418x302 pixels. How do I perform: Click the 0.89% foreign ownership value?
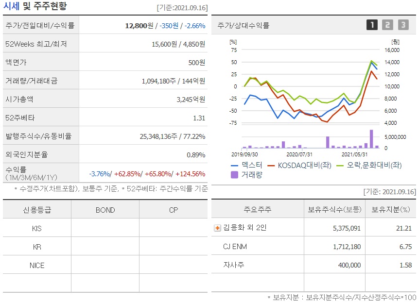pos(196,155)
